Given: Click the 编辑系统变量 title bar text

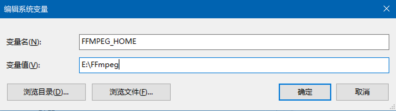Looking at the screenshot, I should tap(26, 9).
